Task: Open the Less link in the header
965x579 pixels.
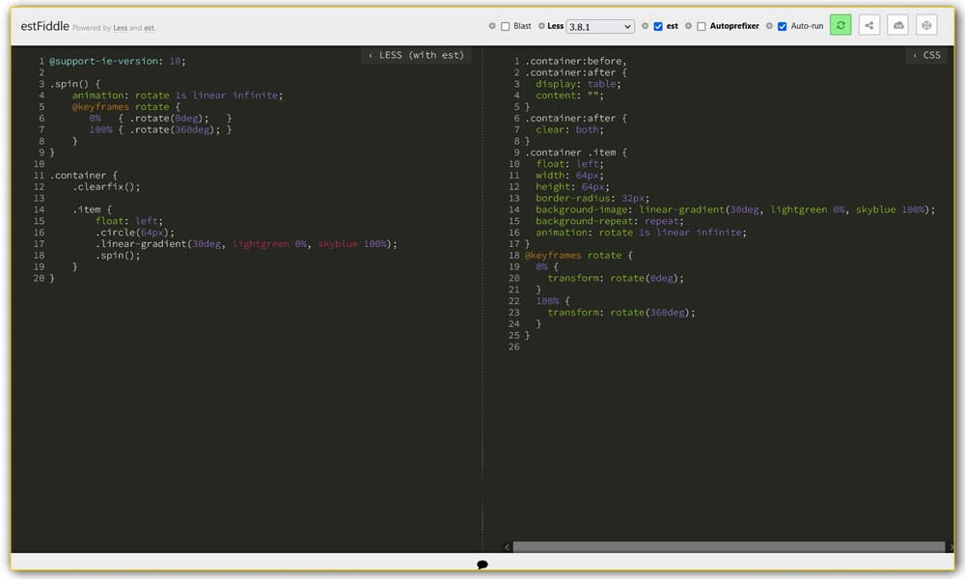Action: tap(121, 27)
